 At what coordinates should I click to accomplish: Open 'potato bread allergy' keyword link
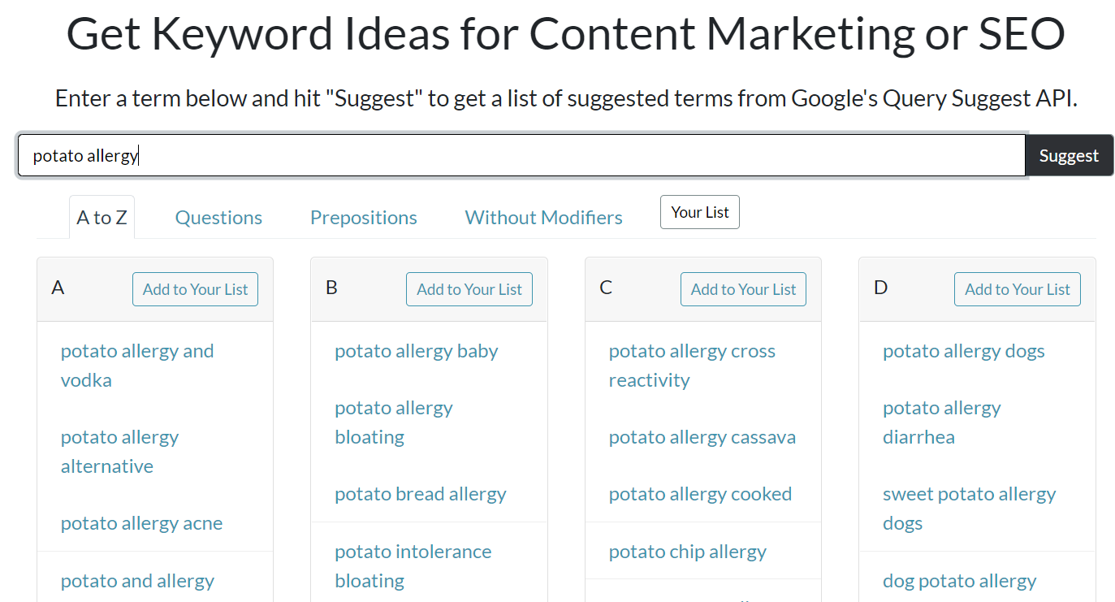[420, 494]
